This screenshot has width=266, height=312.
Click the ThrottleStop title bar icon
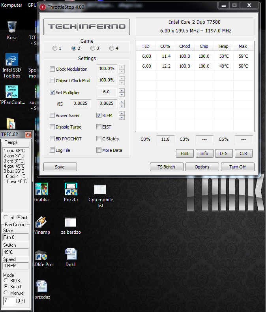click(43, 8)
